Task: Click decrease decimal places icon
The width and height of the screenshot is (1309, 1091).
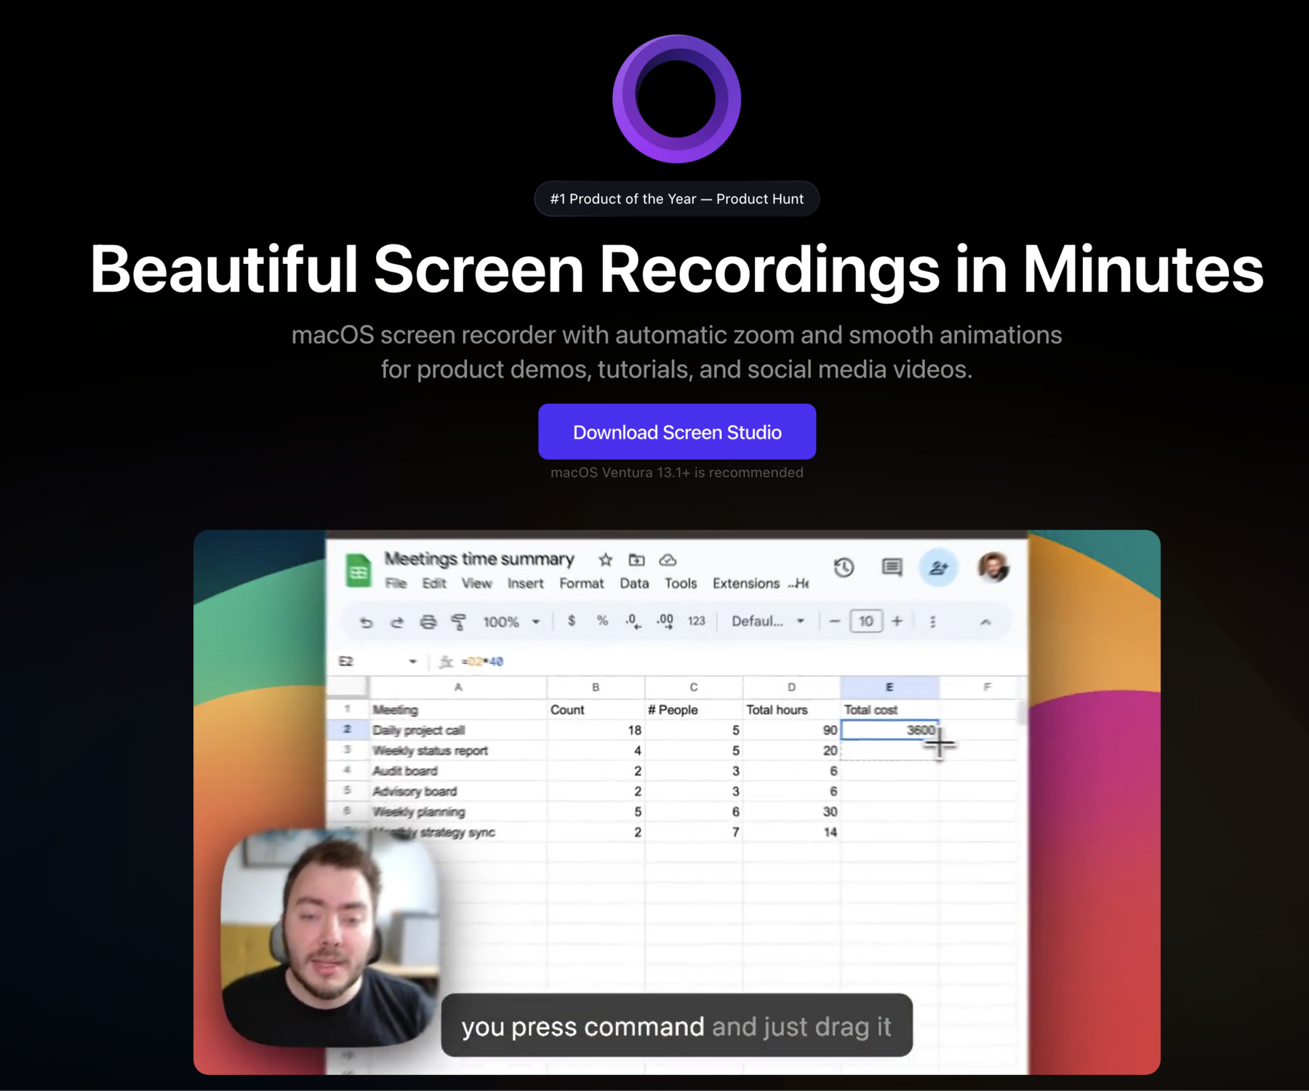Action: tap(633, 621)
